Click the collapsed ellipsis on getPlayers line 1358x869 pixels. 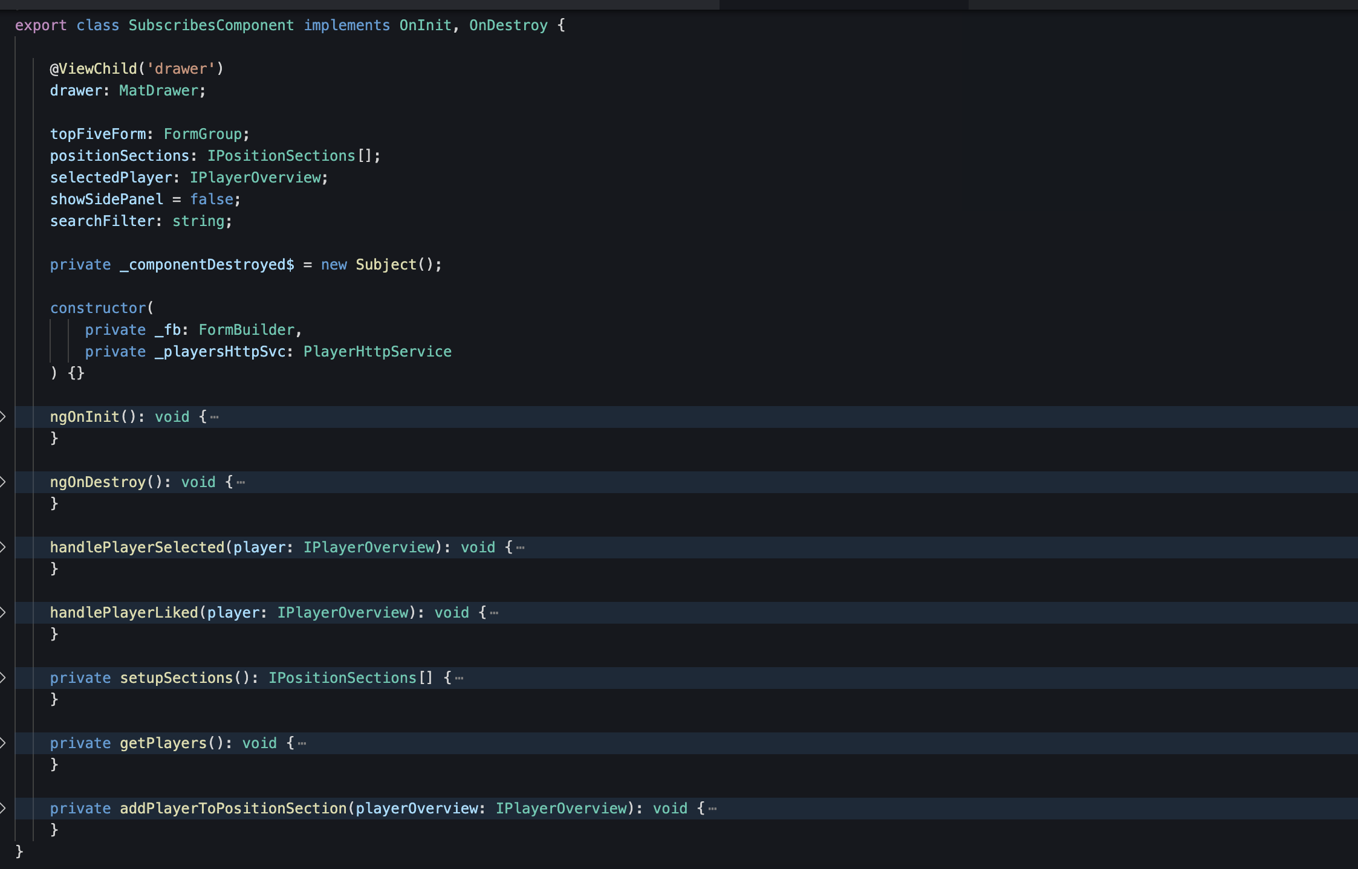click(x=302, y=743)
